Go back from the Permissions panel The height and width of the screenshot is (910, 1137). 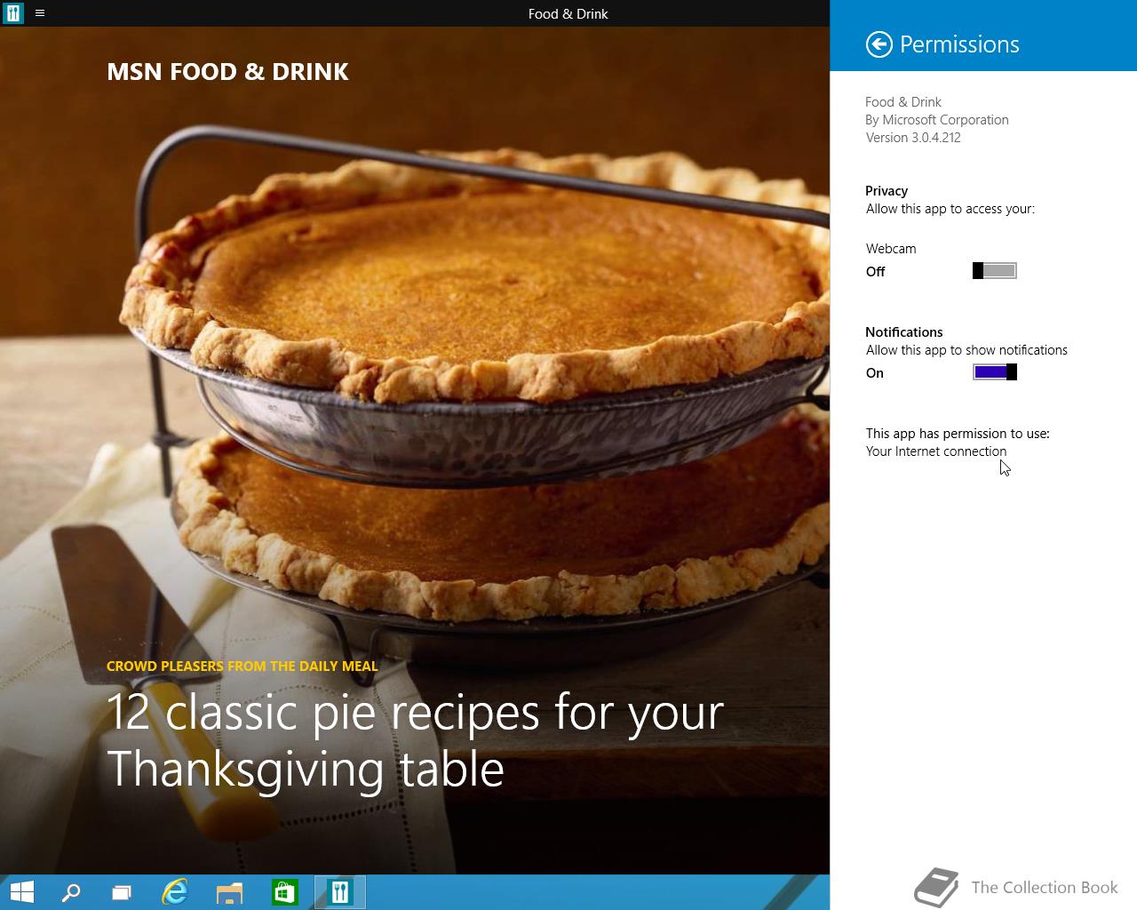coord(879,44)
